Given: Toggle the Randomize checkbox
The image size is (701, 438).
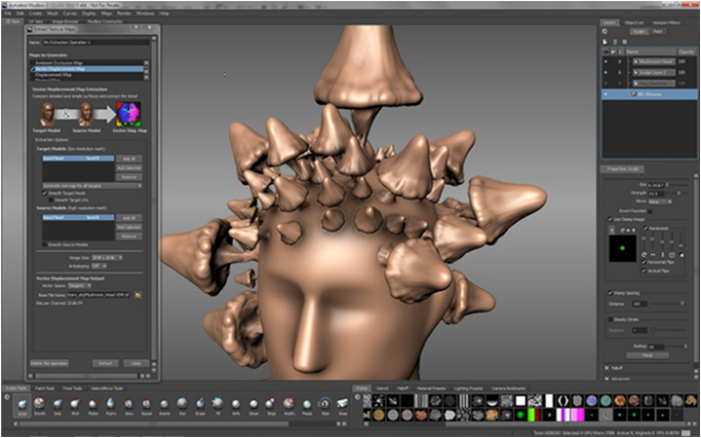Looking at the screenshot, I should tap(646, 228).
